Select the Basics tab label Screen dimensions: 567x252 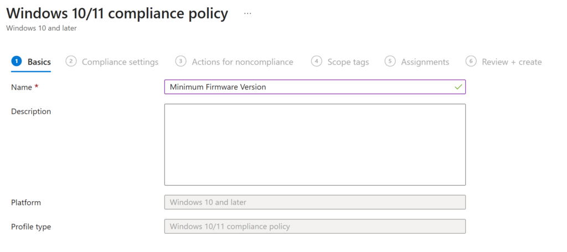point(39,62)
